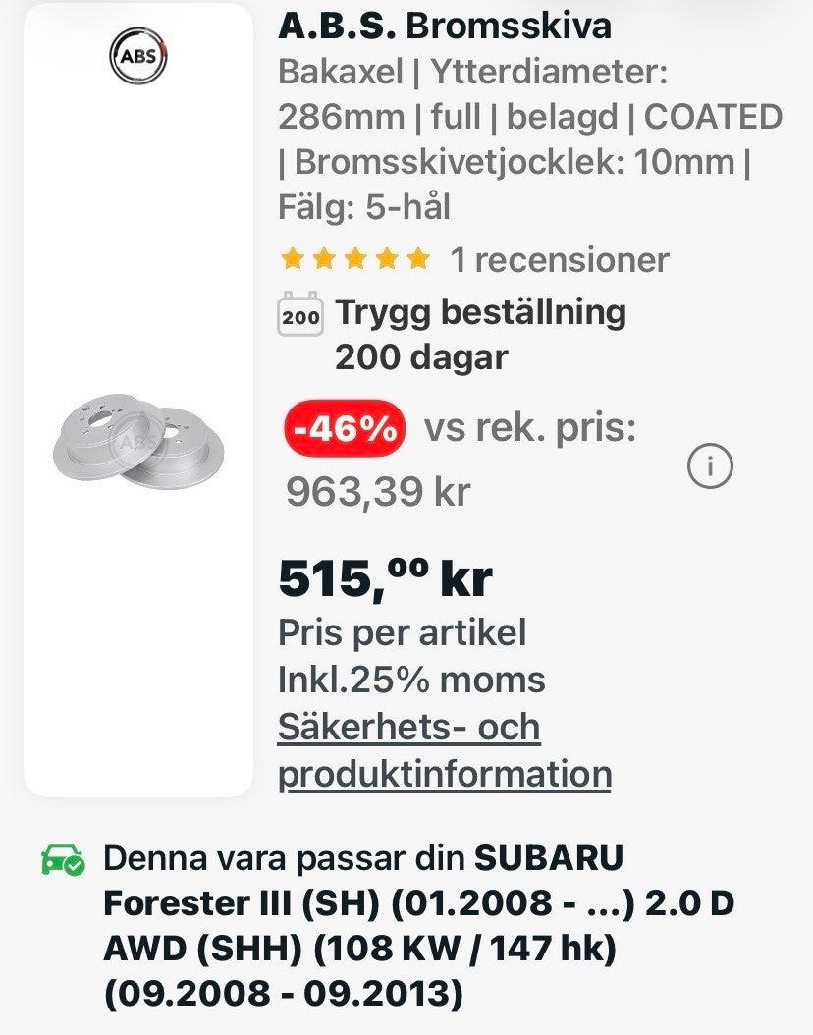This screenshot has width=813, height=1035.
Task: Open Säkerhets- och produktinformation link
Action: [444, 750]
